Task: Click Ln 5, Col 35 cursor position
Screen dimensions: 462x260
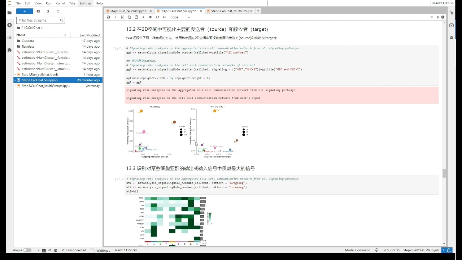Action: click(391, 250)
